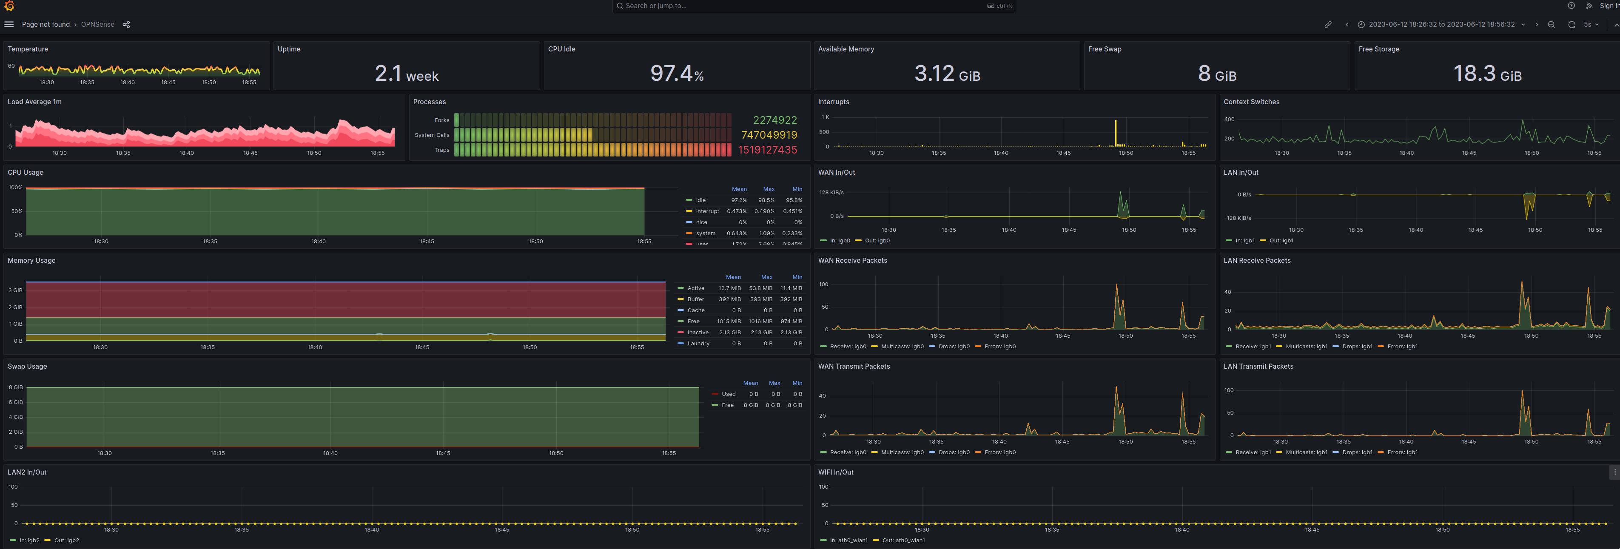Open the help question mark icon

tap(1571, 6)
